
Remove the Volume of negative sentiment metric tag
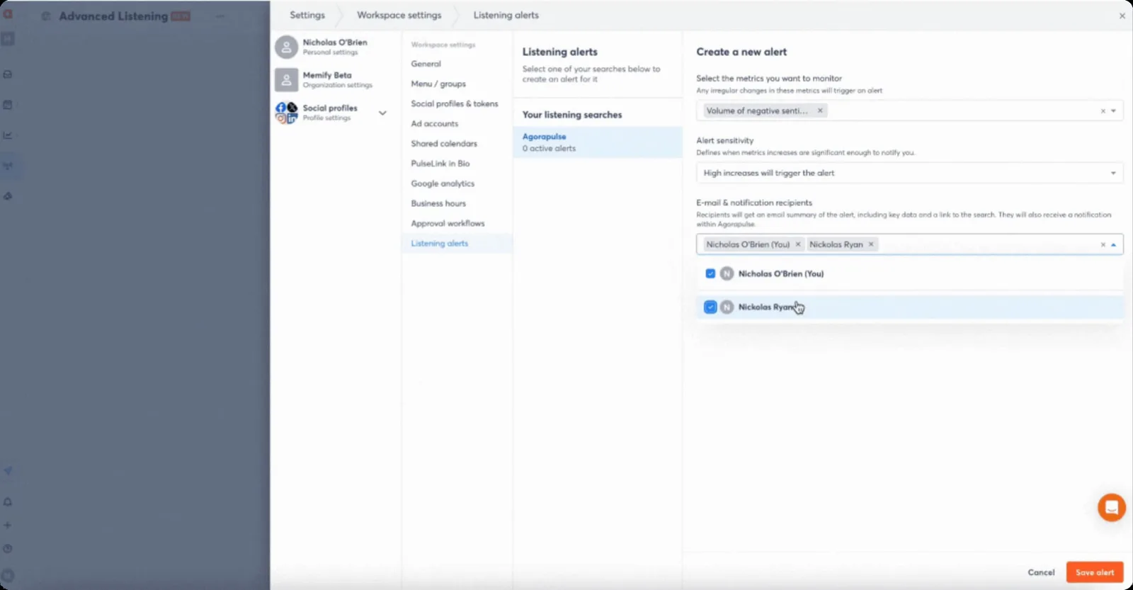[820, 110]
